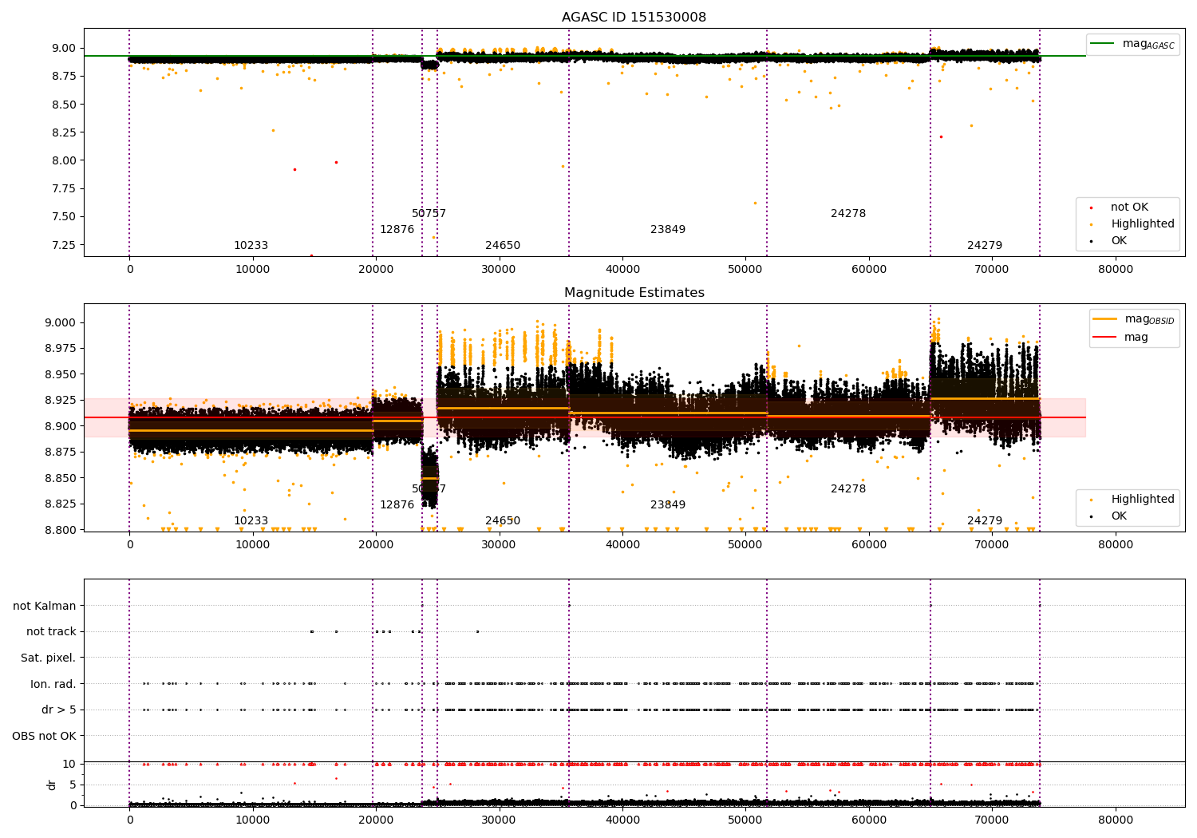The height and width of the screenshot is (838, 1197).
Task: Click obsid label 12876 in top plot
Action: [397, 230]
